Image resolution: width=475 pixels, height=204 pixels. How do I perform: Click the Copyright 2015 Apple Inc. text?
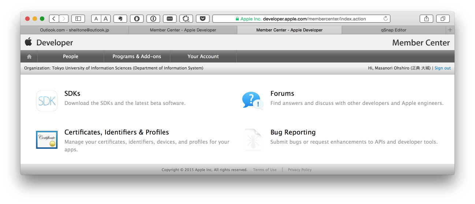(x=204, y=170)
